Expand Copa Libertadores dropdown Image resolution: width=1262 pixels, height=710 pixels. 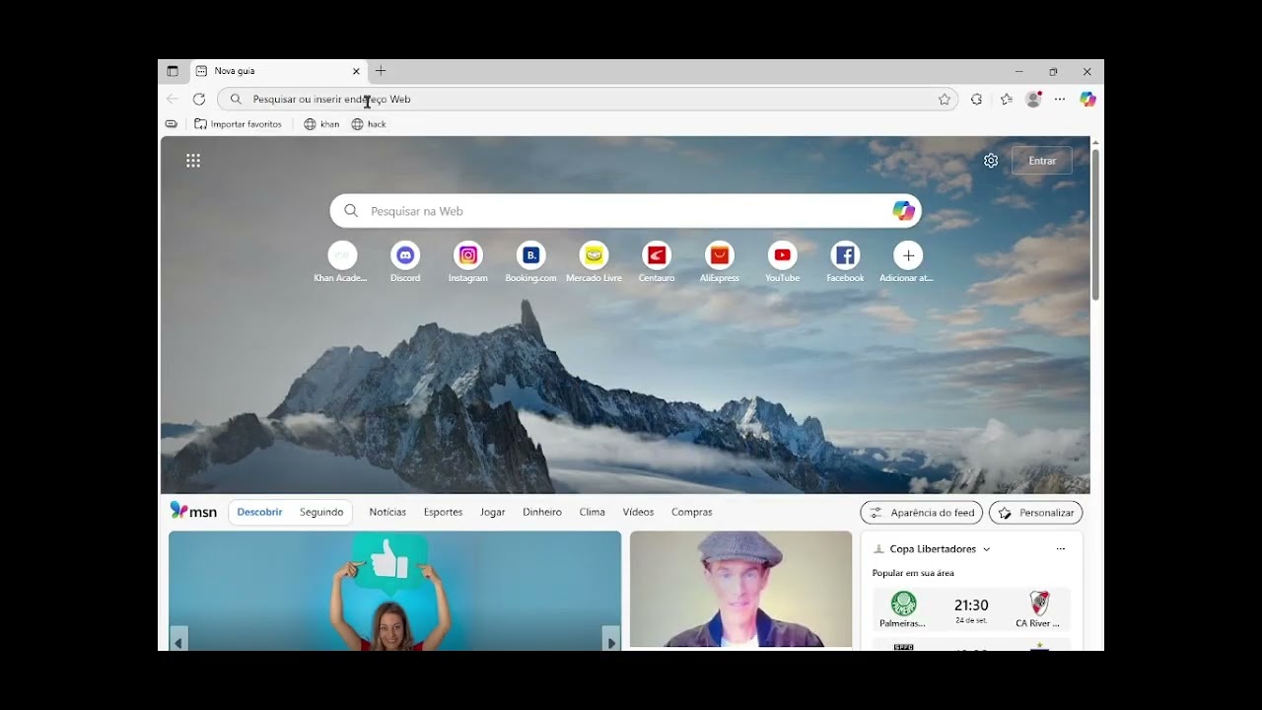986,549
